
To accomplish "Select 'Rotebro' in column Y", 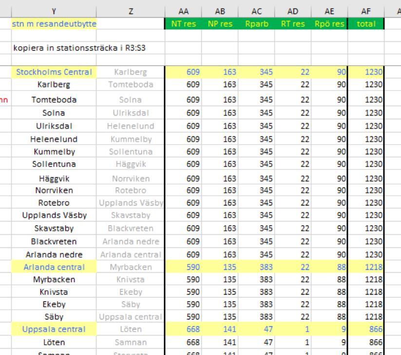I will click(x=54, y=203).
